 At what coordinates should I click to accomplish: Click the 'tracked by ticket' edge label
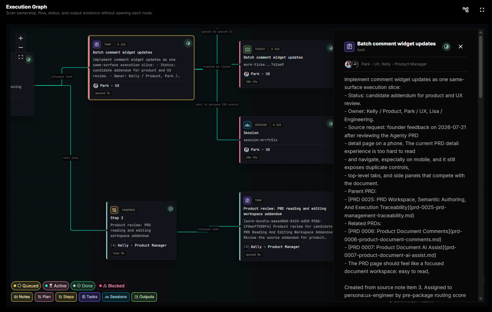pos(217,67)
